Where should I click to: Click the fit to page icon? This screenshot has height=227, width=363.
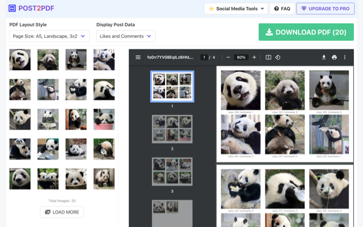click(x=268, y=57)
